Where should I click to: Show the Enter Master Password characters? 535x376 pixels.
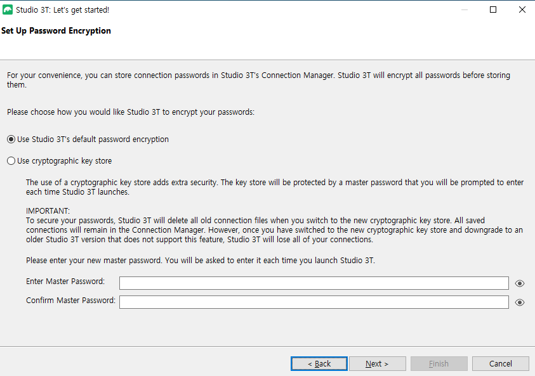520,283
